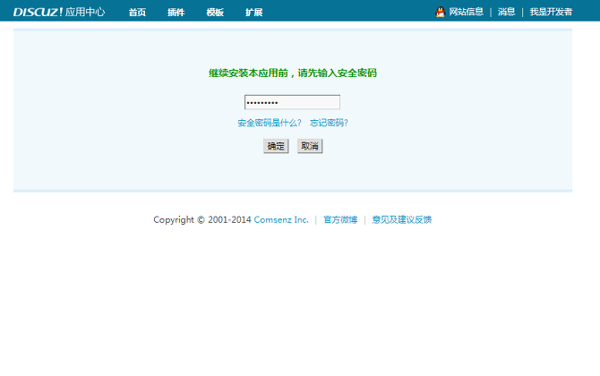This screenshot has width=600, height=376.
Task: Open the 插件 menu item
Action: pos(176,13)
